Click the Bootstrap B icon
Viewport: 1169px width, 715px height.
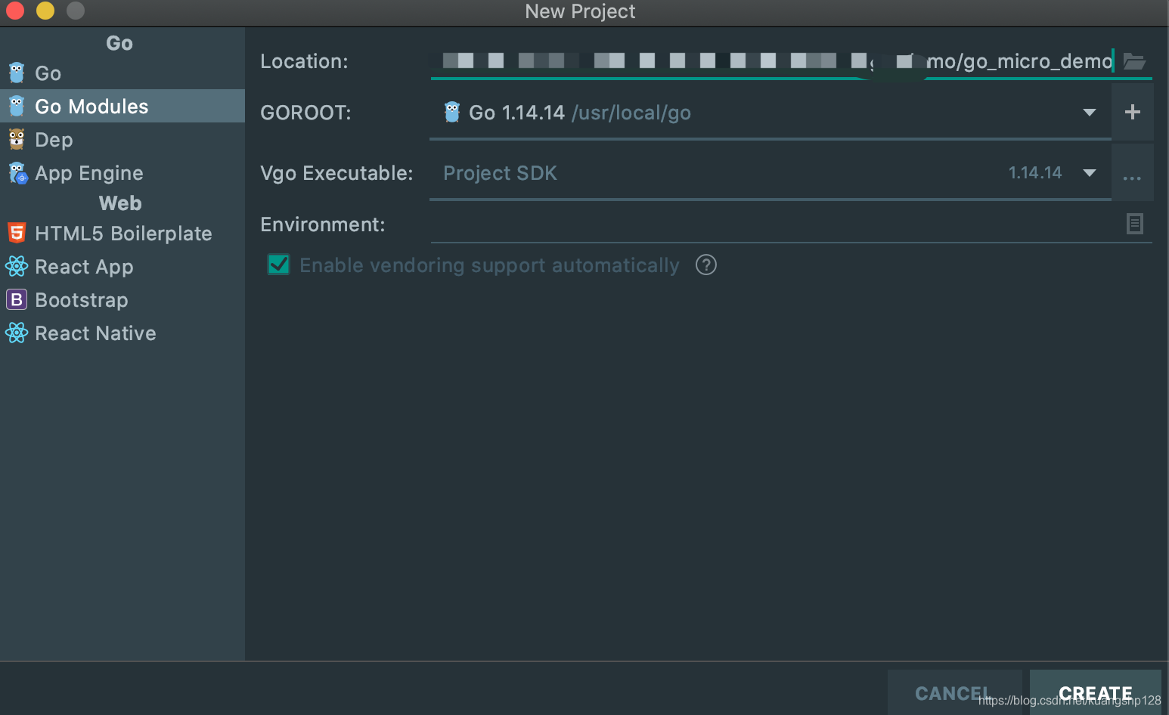(17, 299)
